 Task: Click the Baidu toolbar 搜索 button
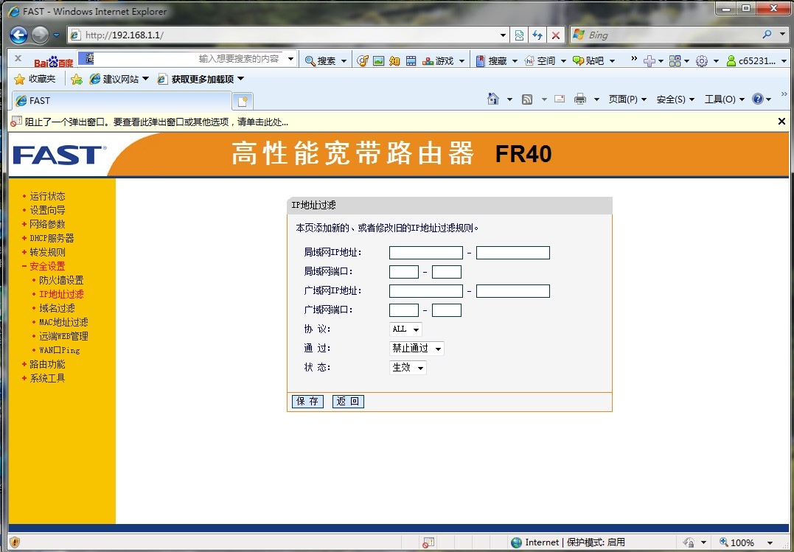click(321, 60)
